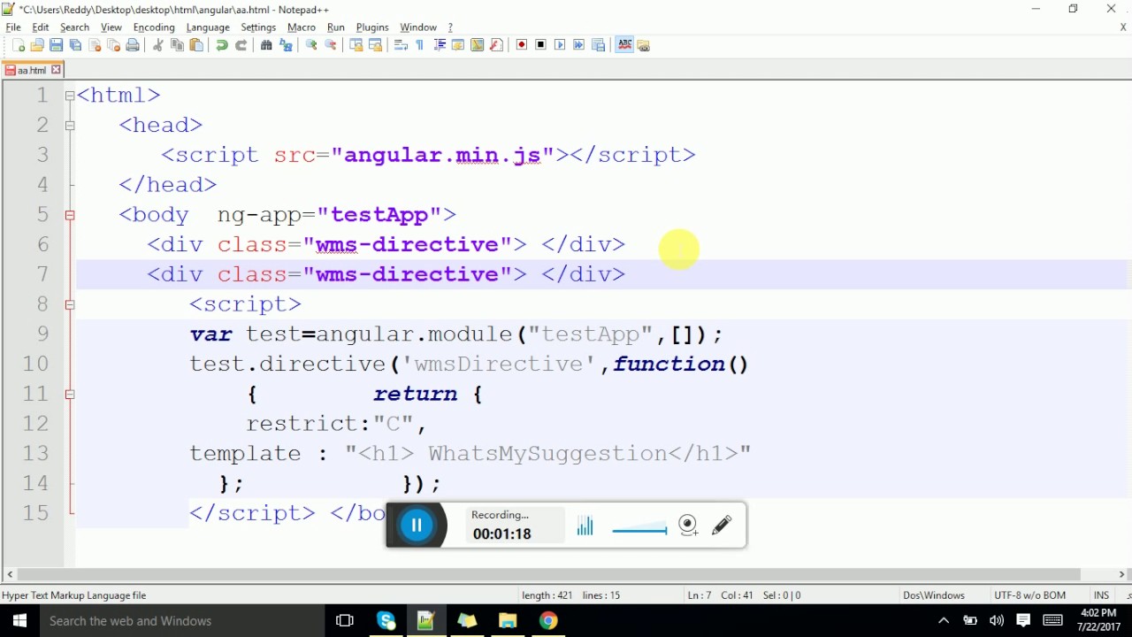Screen dimensions: 1132x637
Task: Toggle Show All Characters pilcrow icon
Action: tap(420, 45)
